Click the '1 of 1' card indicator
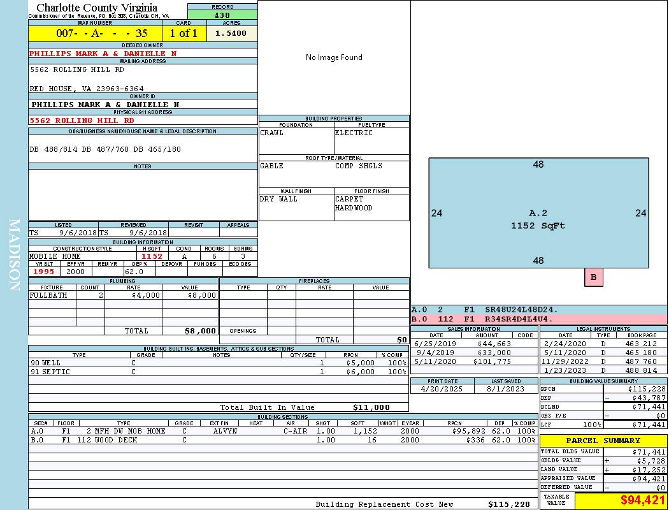 [184, 33]
